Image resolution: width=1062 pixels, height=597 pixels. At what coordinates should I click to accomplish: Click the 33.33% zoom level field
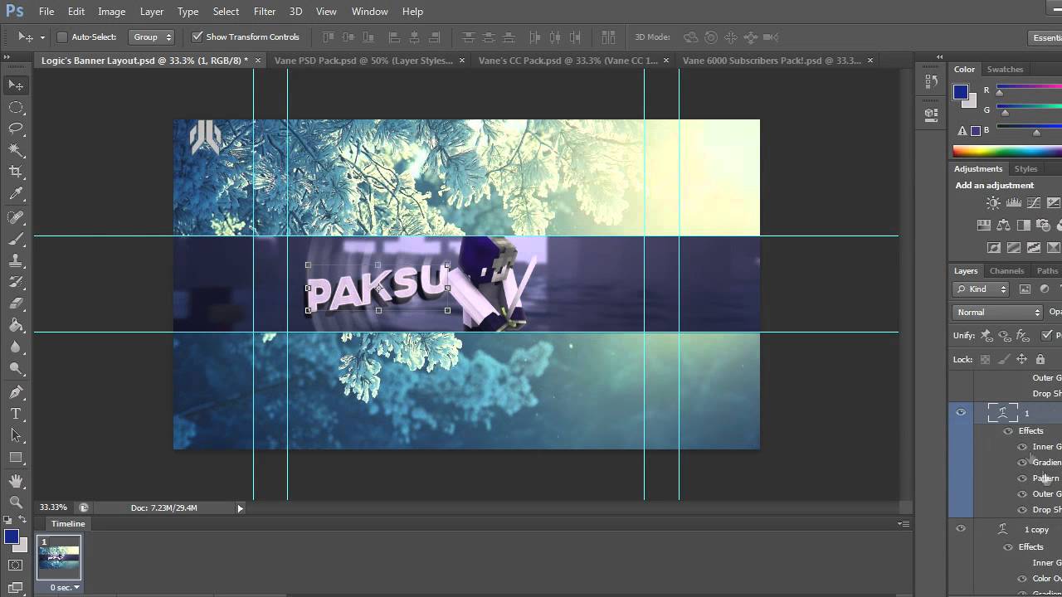[x=55, y=507]
